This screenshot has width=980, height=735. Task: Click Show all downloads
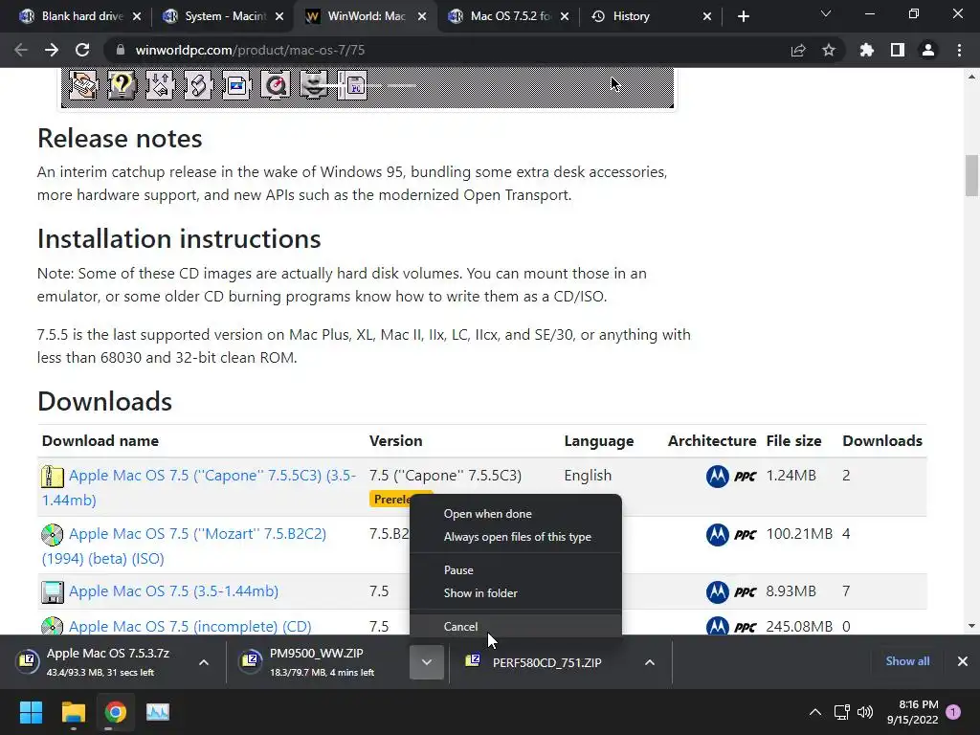pos(907,661)
